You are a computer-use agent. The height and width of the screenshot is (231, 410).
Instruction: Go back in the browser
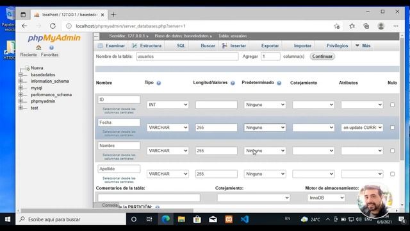tap(24, 26)
